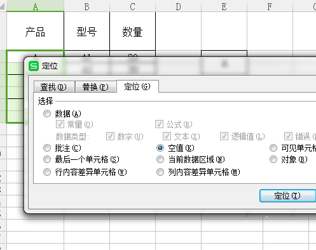Screen dimensions: 316x250
Task: Choose the 空值(K) radio option
Action: 160,148
